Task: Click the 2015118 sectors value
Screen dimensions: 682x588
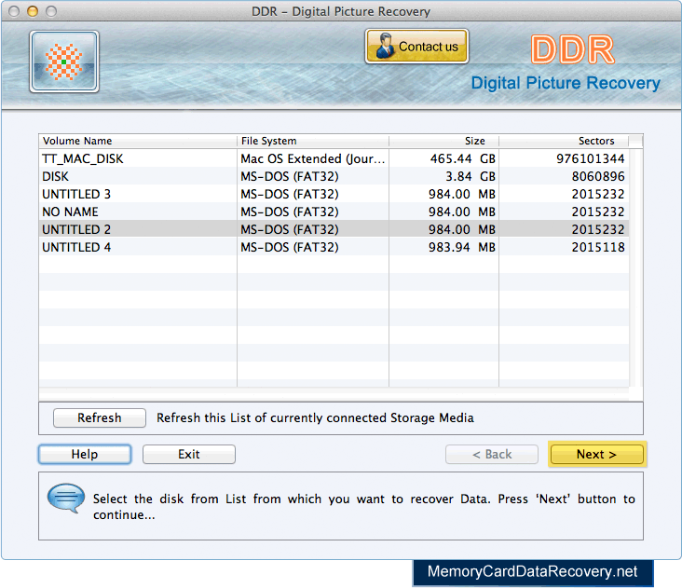Action: [x=598, y=248]
